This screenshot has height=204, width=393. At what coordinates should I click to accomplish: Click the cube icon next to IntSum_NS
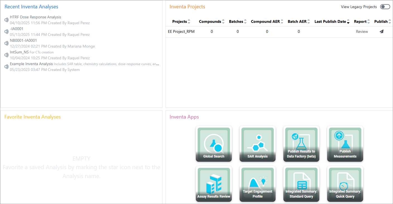tap(6, 55)
